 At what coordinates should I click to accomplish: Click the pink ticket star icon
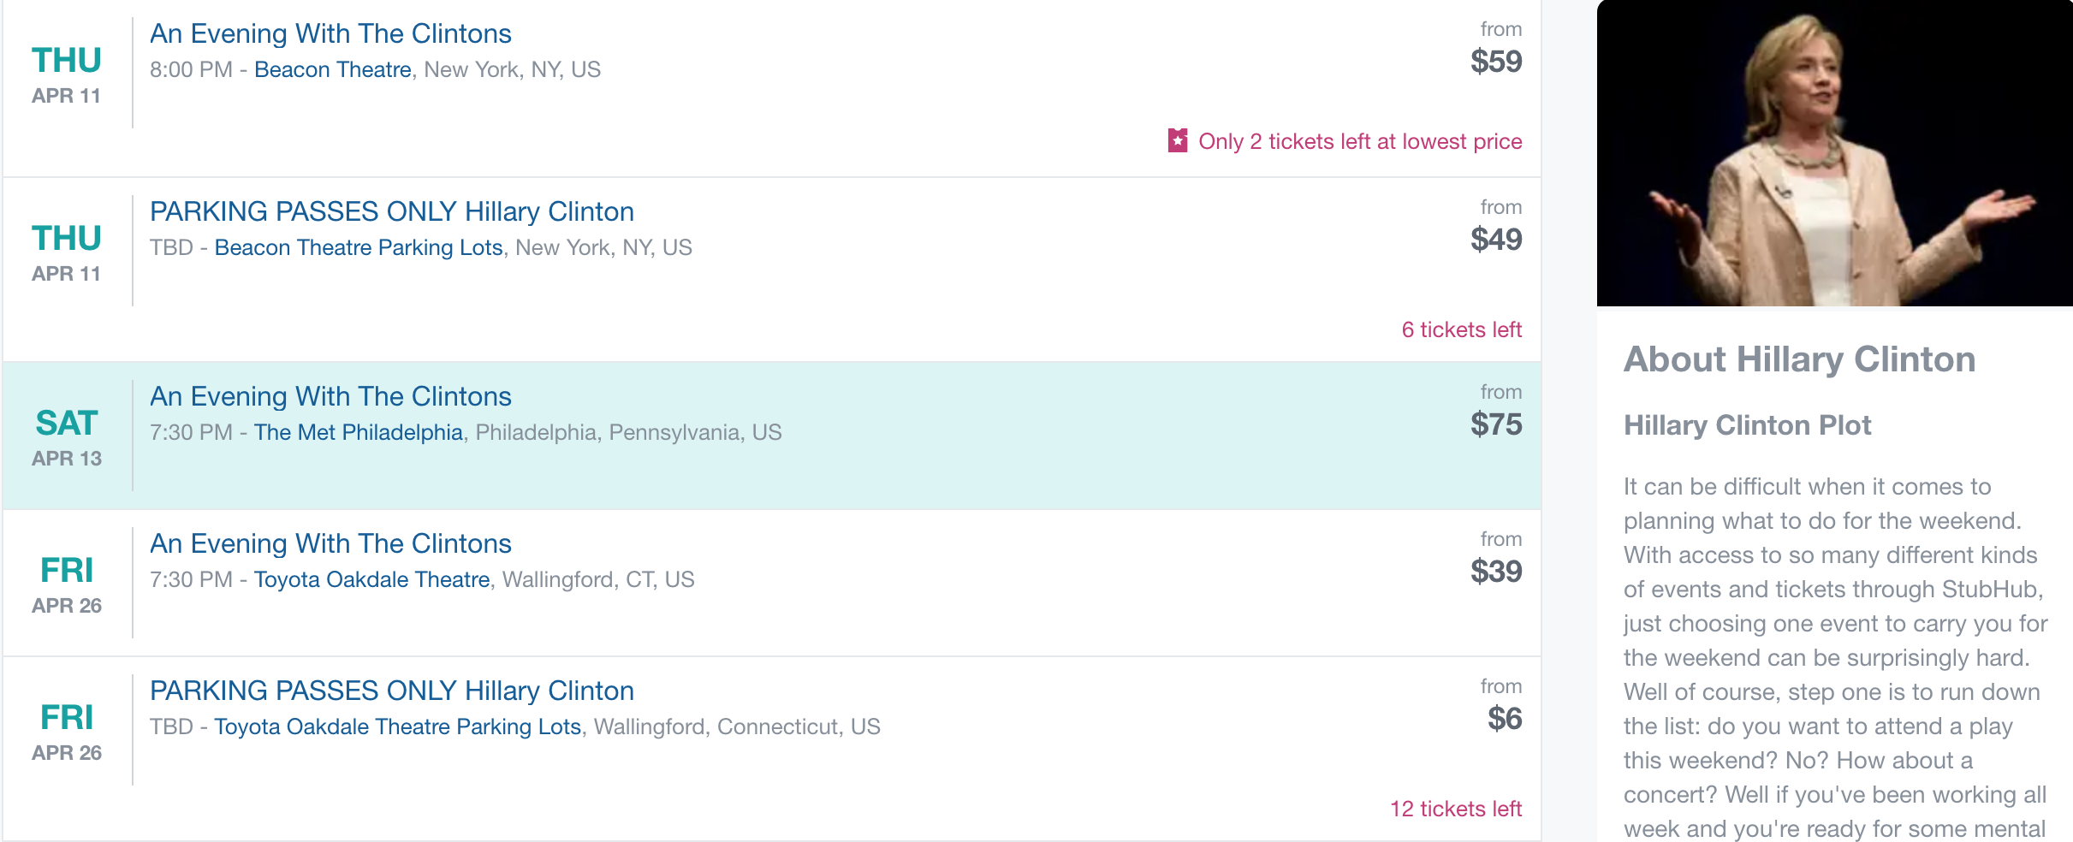coord(1178,140)
